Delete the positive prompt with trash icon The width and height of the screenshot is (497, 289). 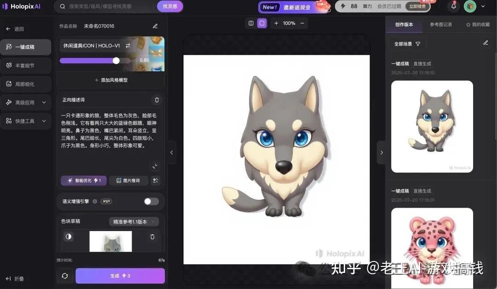point(156,100)
